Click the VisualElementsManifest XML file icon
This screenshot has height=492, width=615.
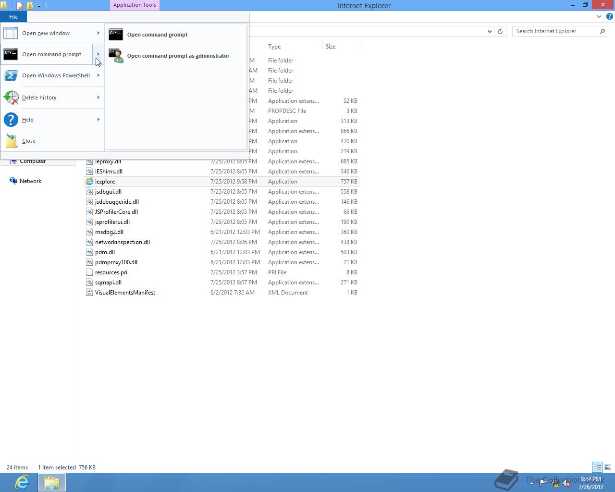point(89,293)
